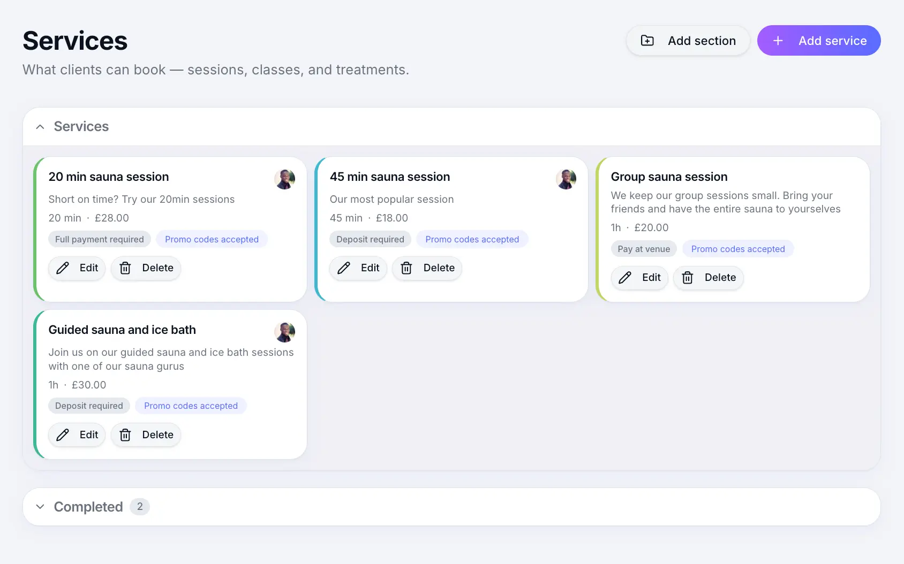Delete Guided sauna and ice bath
The image size is (904, 564).
[x=146, y=435]
